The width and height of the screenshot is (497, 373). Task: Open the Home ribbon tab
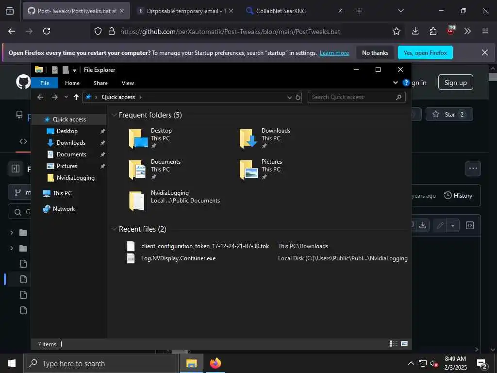click(x=72, y=83)
